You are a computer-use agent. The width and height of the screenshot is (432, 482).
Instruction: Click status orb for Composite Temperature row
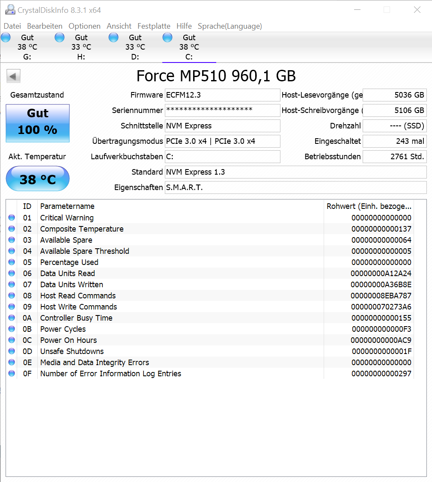(x=12, y=229)
